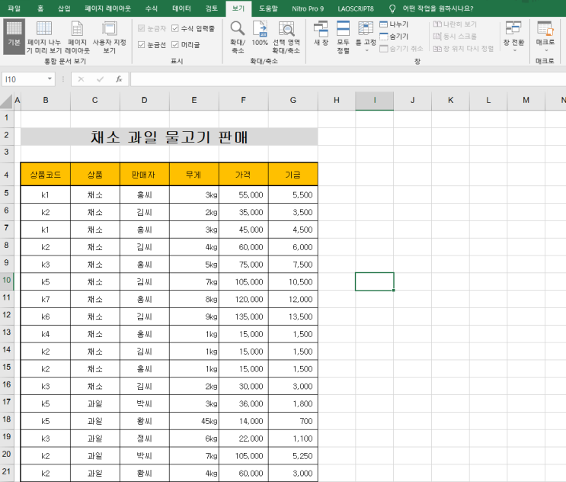The height and width of the screenshot is (482, 566).
Task: Click the select-all corner triangle
Action: [7, 101]
